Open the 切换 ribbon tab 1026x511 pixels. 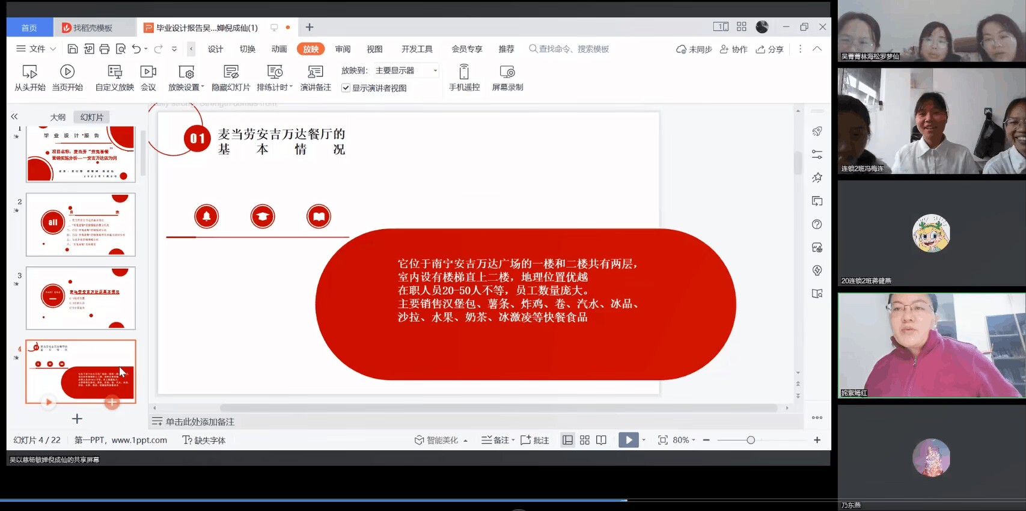point(247,49)
